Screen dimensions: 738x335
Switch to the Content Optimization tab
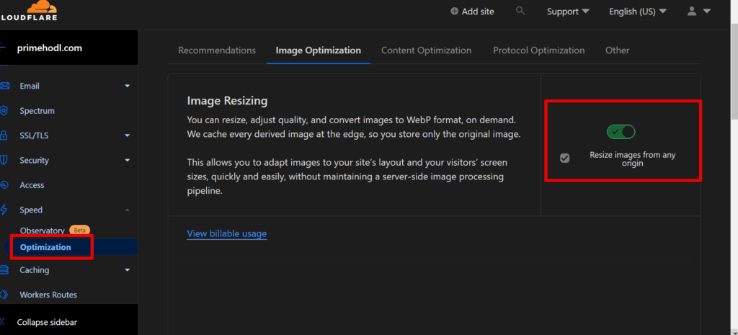pyautogui.click(x=426, y=50)
